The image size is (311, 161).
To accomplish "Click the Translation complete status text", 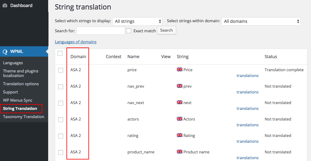I will tap(284, 70).
